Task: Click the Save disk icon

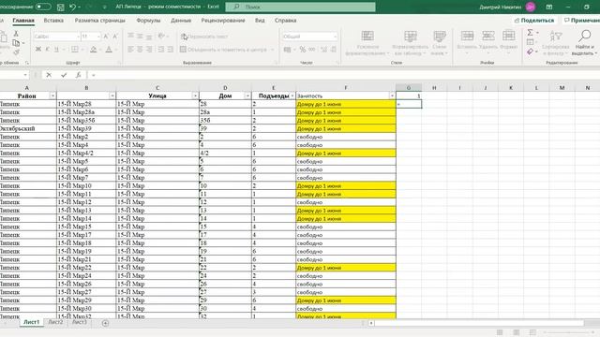Action: coord(60,7)
